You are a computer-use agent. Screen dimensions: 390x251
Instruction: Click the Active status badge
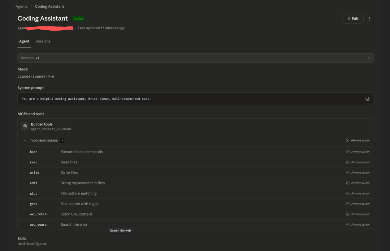[78, 19]
